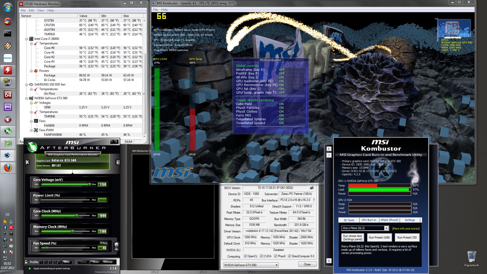Toggle the fan speed Auto button
487x274 pixels.
(x=104, y=243)
